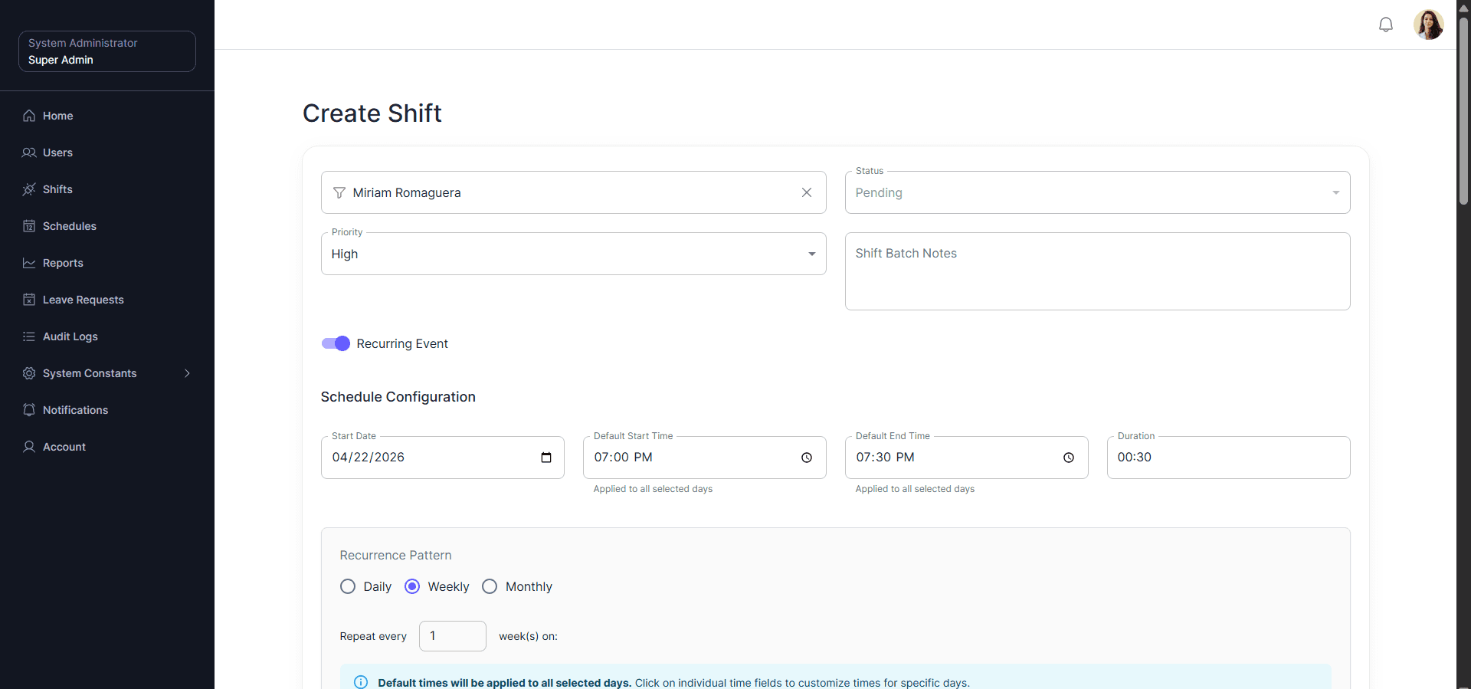Click the System Constants gear icon

point(29,373)
